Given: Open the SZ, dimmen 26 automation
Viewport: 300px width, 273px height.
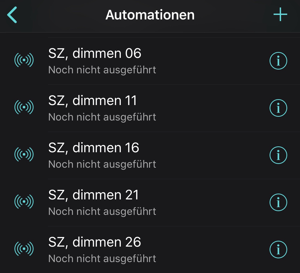Looking at the screenshot, I should pyautogui.click(x=95, y=242).
